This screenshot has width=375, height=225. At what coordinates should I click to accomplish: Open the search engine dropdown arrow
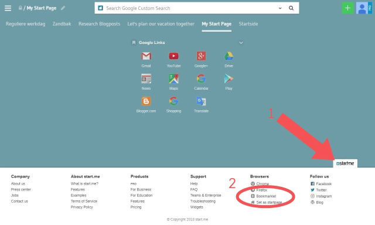click(x=280, y=8)
